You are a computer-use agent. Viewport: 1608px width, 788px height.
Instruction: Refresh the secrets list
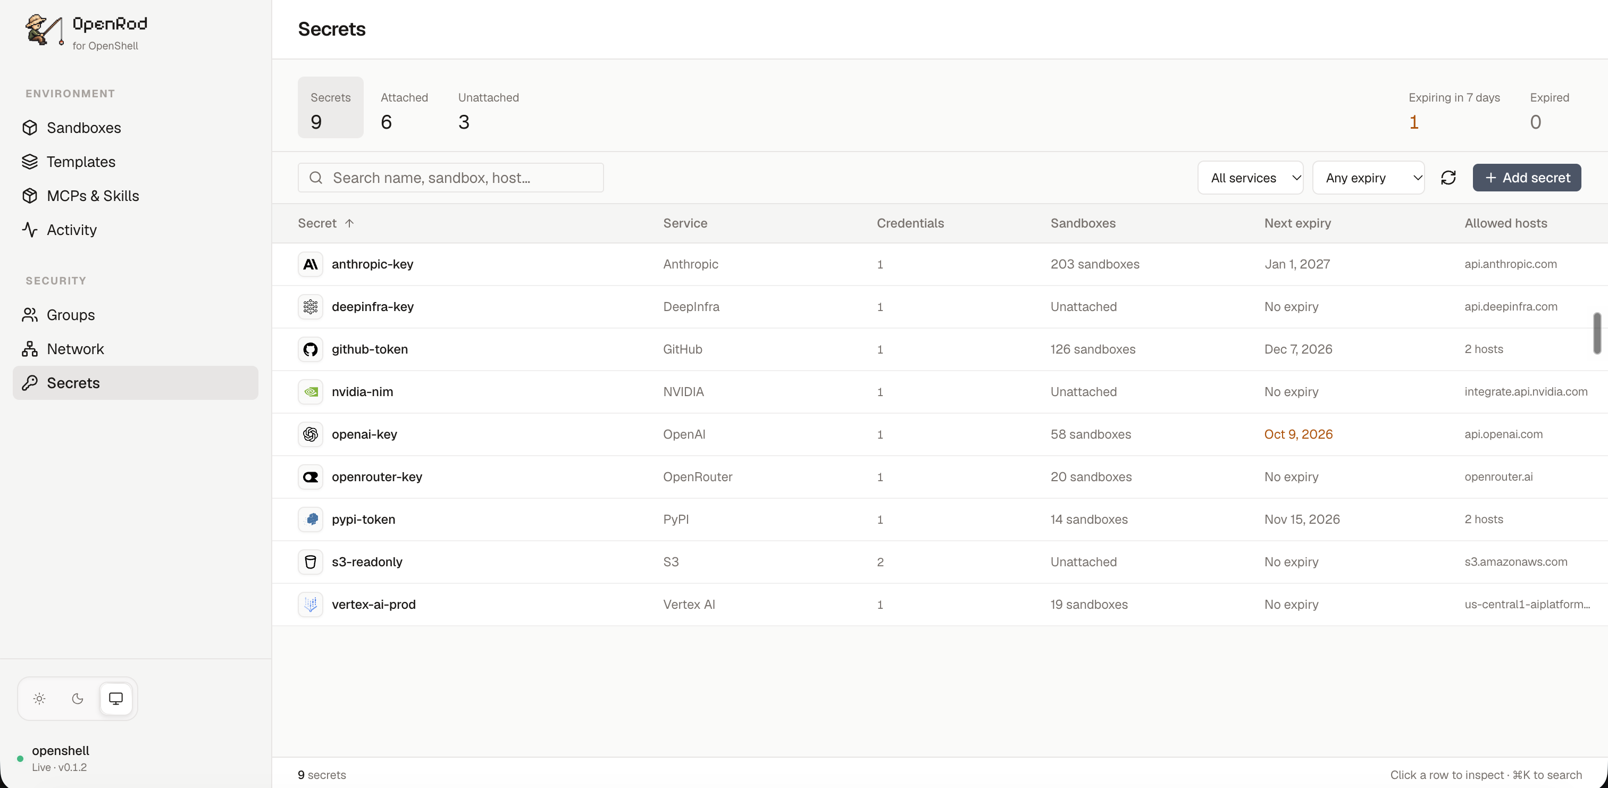pos(1448,178)
